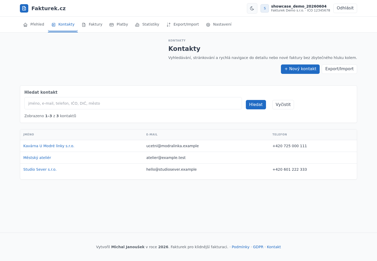
Task: Open the Statistiky tab
Action: click(x=147, y=25)
